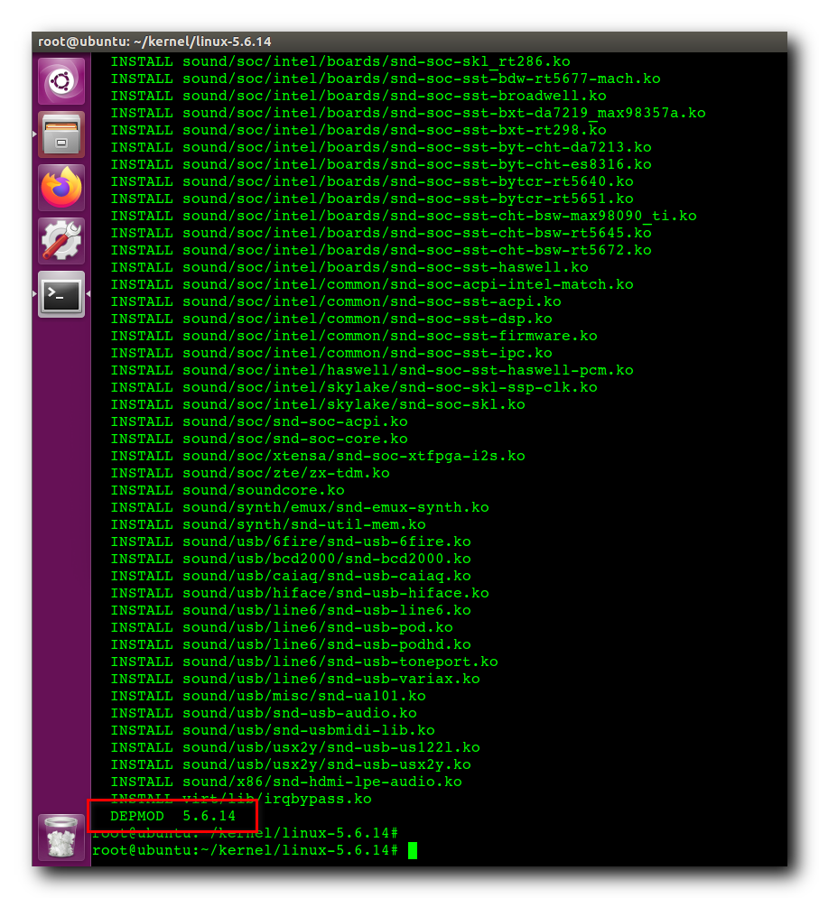Click the line snd-soc-skl-ssp-clk.ko
The image size is (819, 898).
(354, 388)
